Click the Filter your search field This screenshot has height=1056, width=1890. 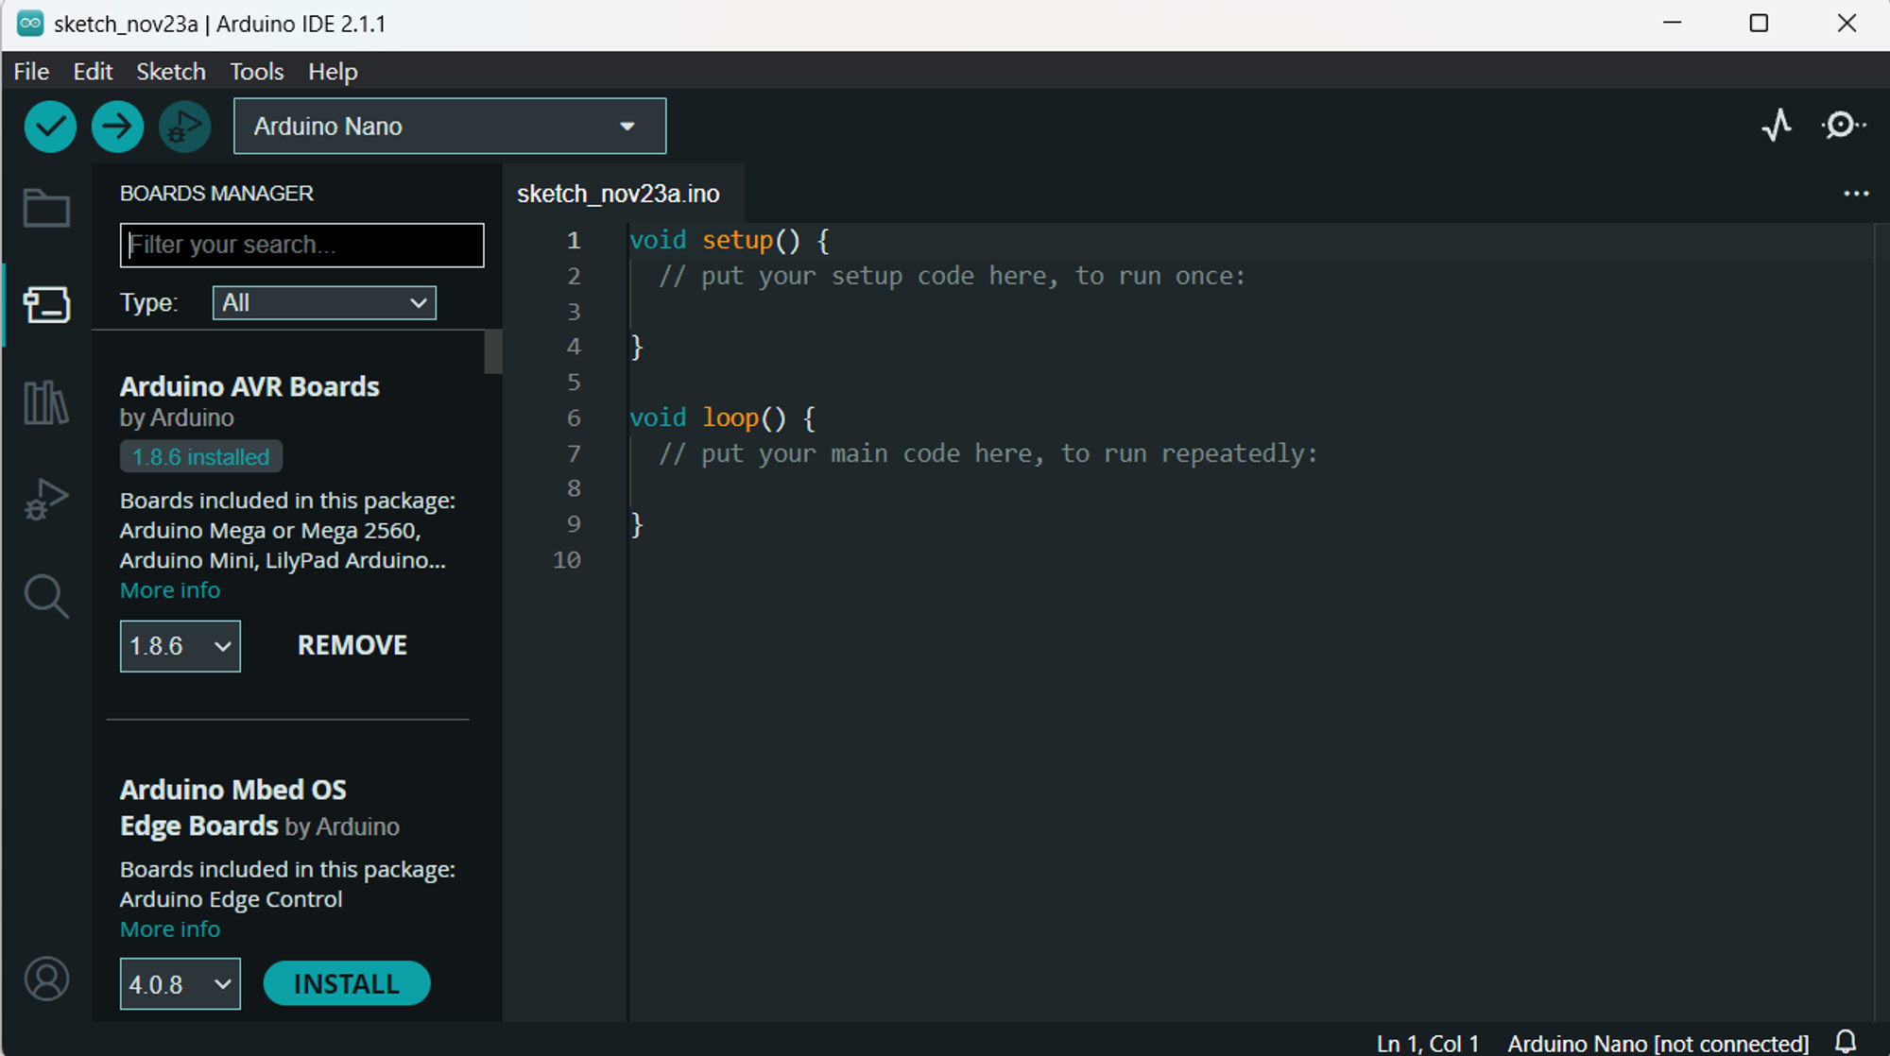point(301,245)
